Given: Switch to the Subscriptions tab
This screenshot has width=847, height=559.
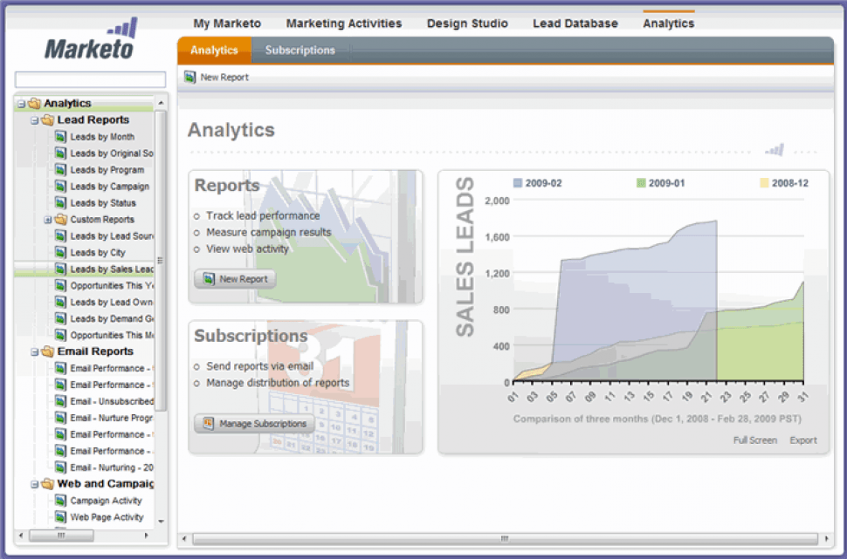Looking at the screenshot, I should pyautogui.click(x=300, y=51).
